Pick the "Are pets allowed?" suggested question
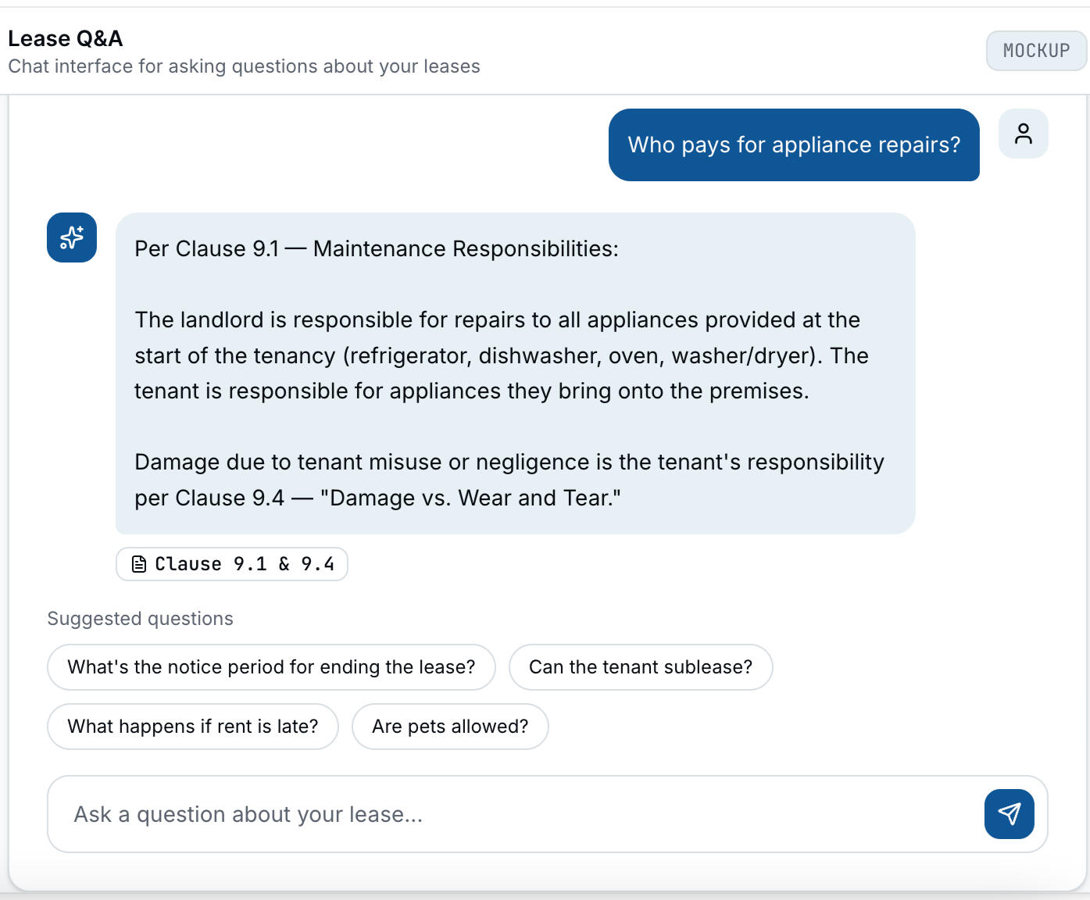 tap(450, 727)
